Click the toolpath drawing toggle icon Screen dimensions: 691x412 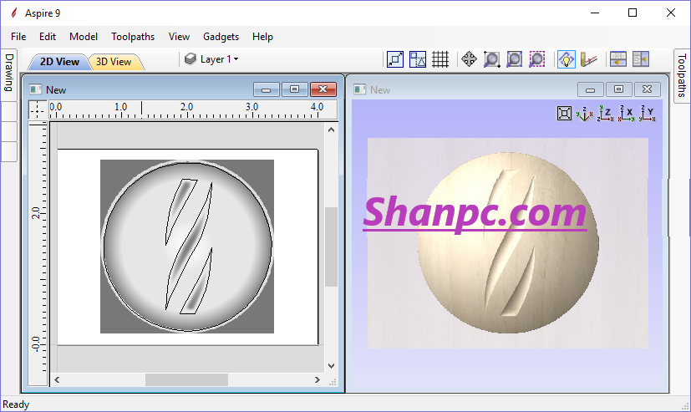point(589,59)
